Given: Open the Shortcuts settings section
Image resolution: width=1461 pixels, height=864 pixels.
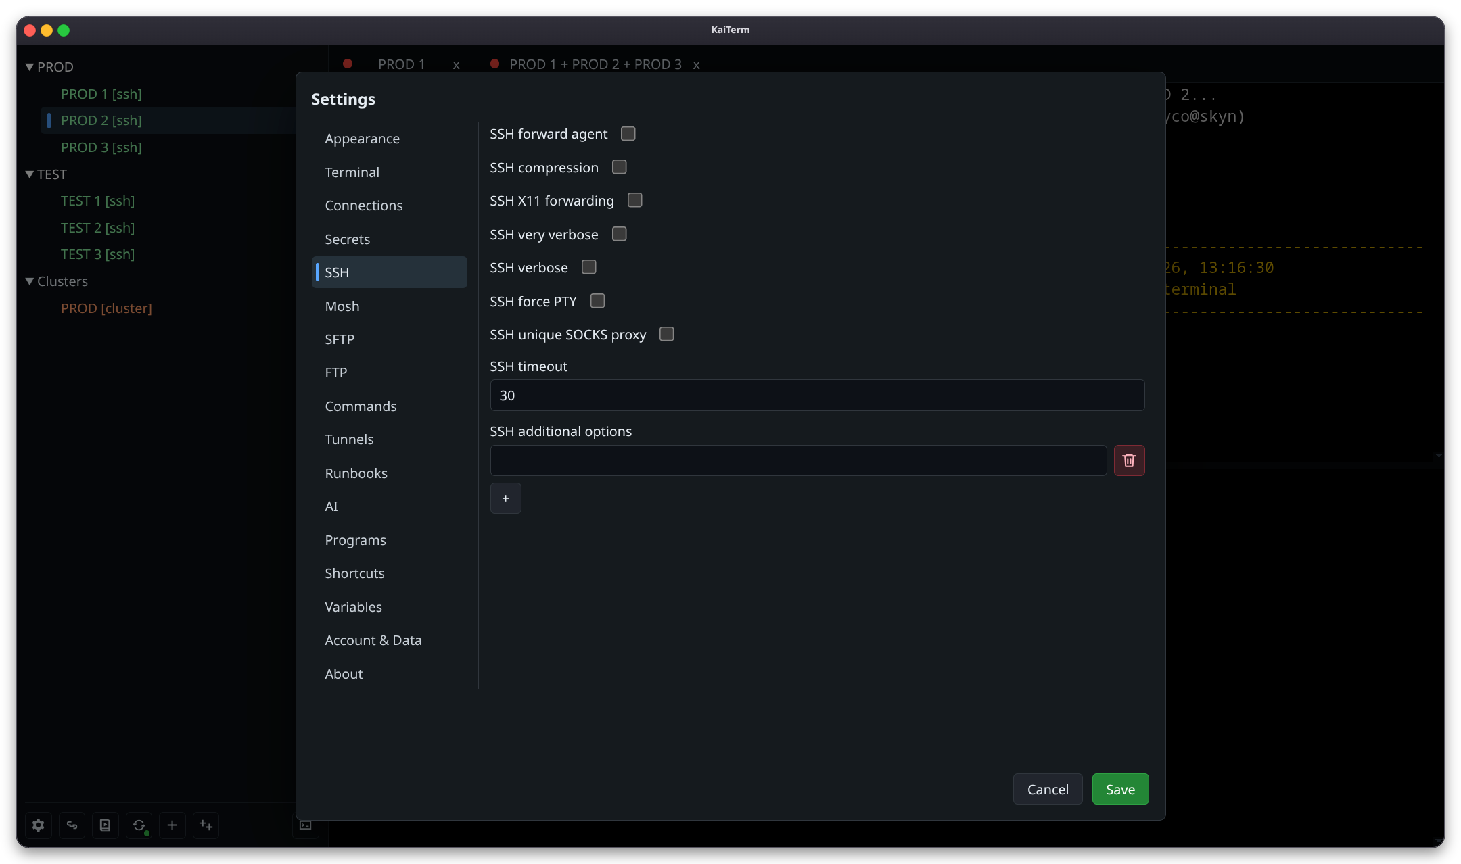Looking at the screenshot, I should [x=390, y=573].
